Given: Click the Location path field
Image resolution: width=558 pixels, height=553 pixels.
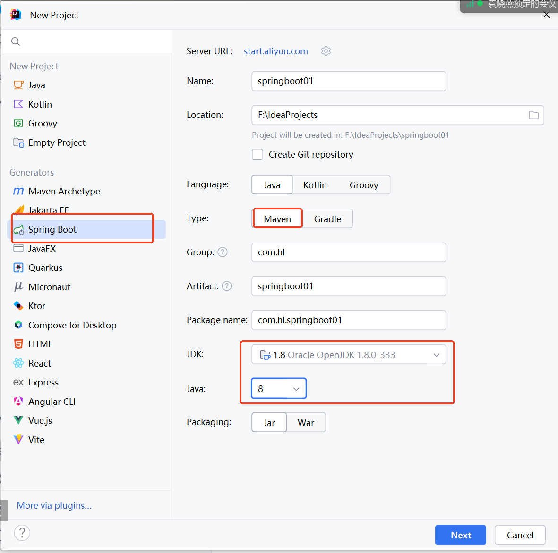Looking at the screenshot, I should click(x=397, y=115).
